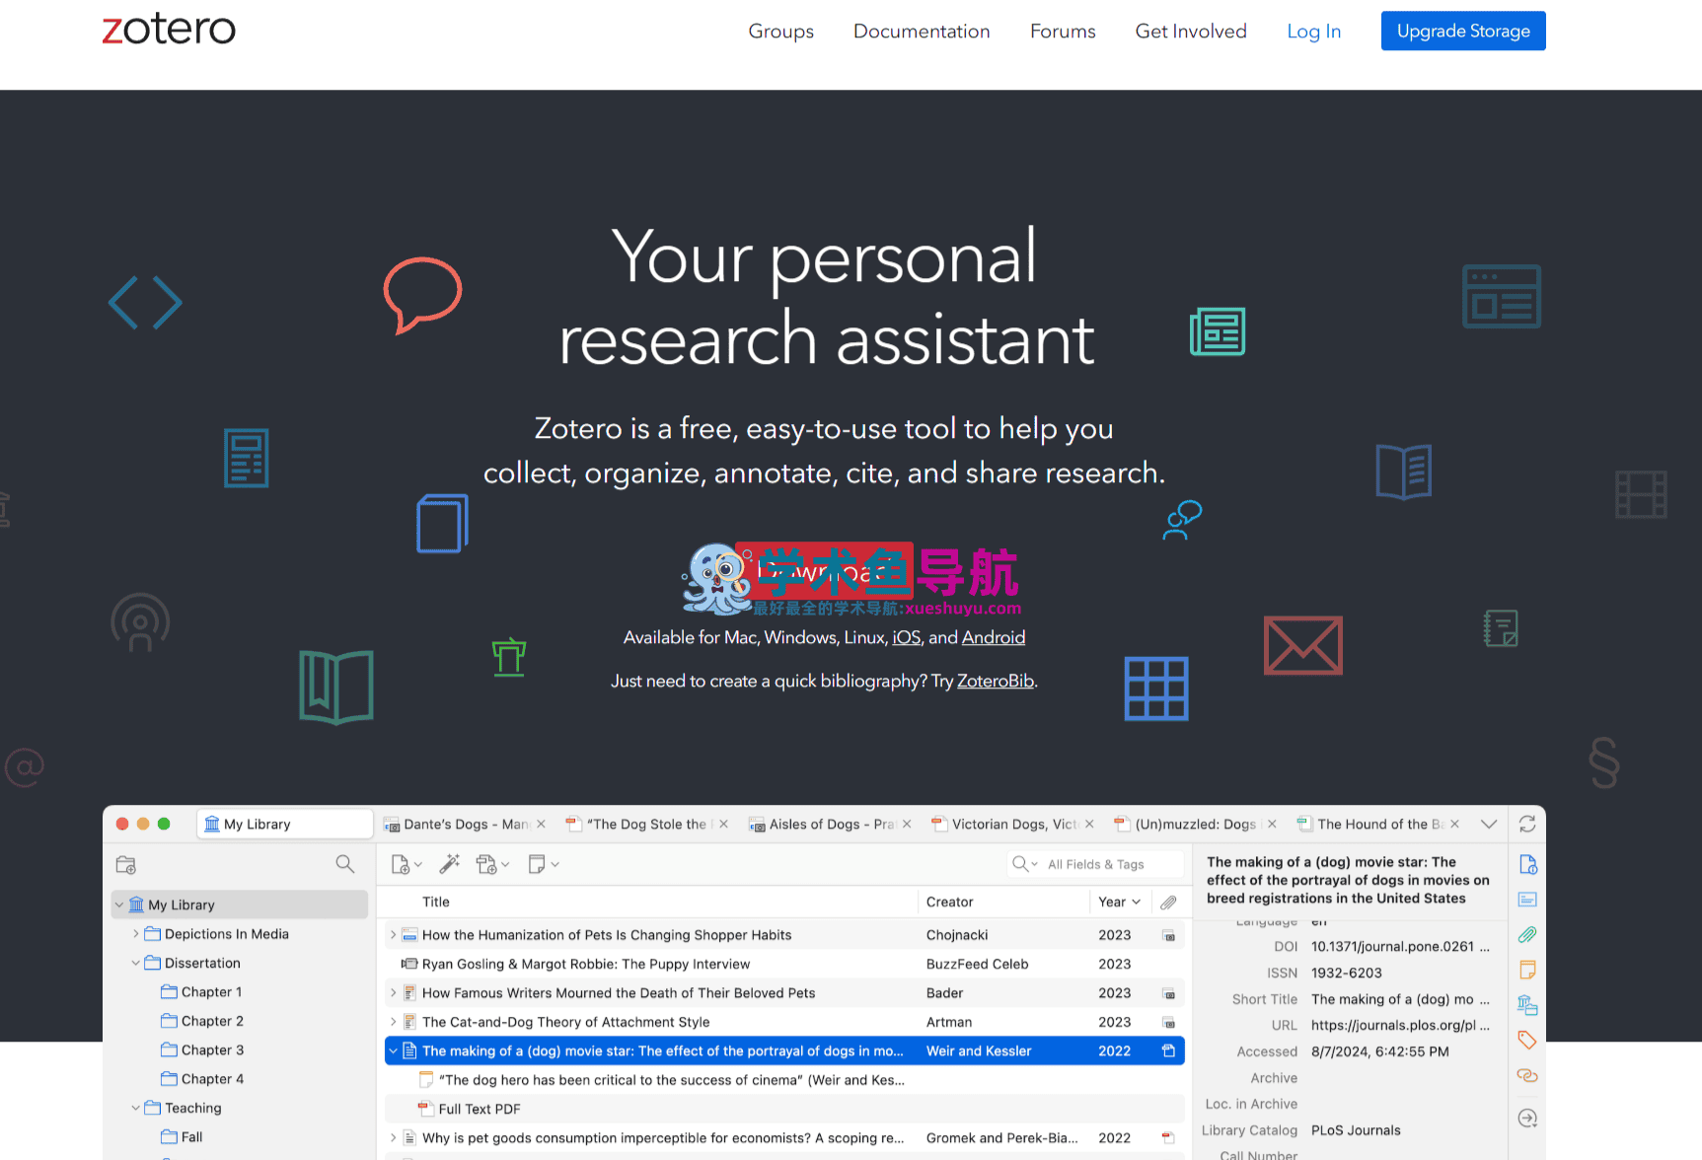Collapse the My Library tree item
This screenshot has height=1160, width=1702.
click(119, 904)
